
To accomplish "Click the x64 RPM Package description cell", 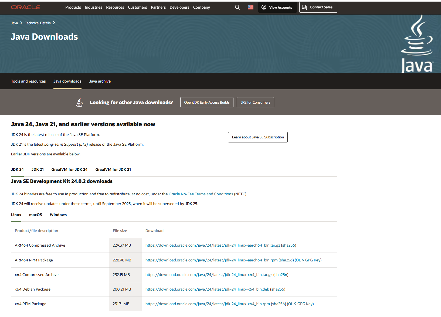I will coord(60,304).
